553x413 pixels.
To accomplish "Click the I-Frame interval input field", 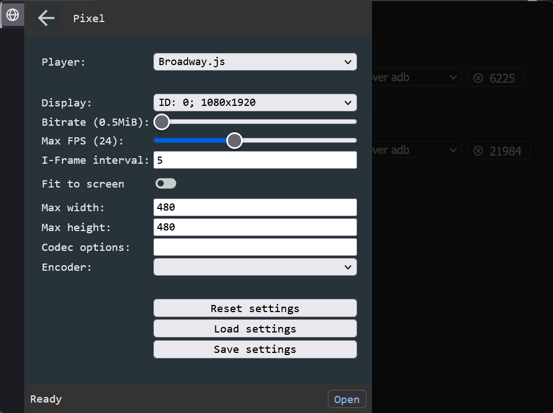I will pyautogui.click(x=254, y=160).
